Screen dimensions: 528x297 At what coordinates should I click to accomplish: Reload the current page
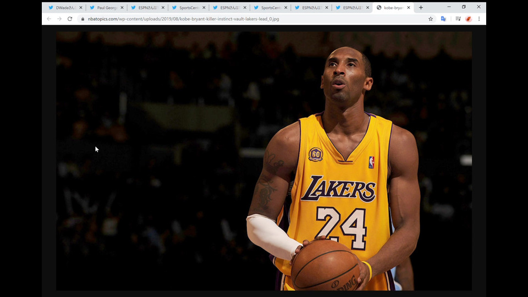[x=70, y=19]
